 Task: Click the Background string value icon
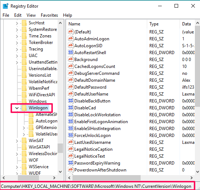click(70, 59)
